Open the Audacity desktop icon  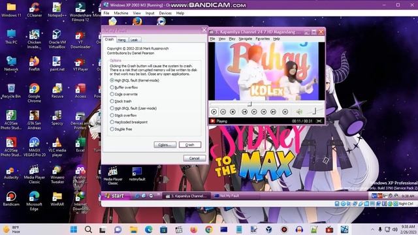coord(11,172)
